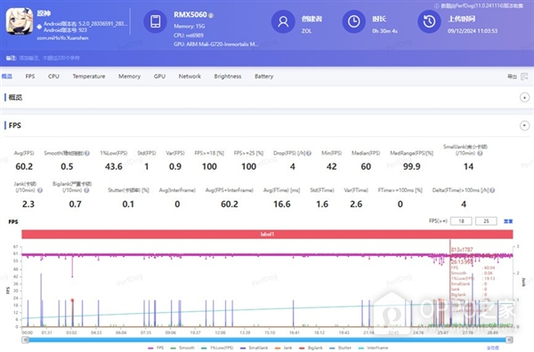Click the Avg(FPS) value 60.2

click(24, 166)
